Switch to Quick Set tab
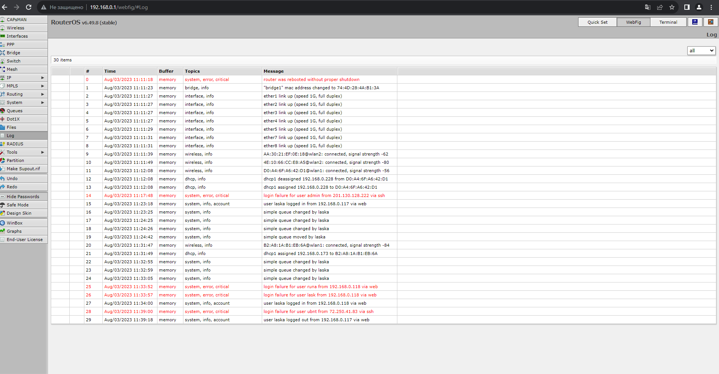The image size is (719, 374). 597,22
